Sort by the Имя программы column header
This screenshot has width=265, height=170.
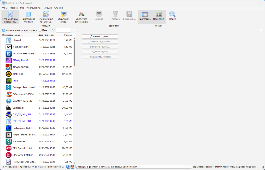pos(19,35)
